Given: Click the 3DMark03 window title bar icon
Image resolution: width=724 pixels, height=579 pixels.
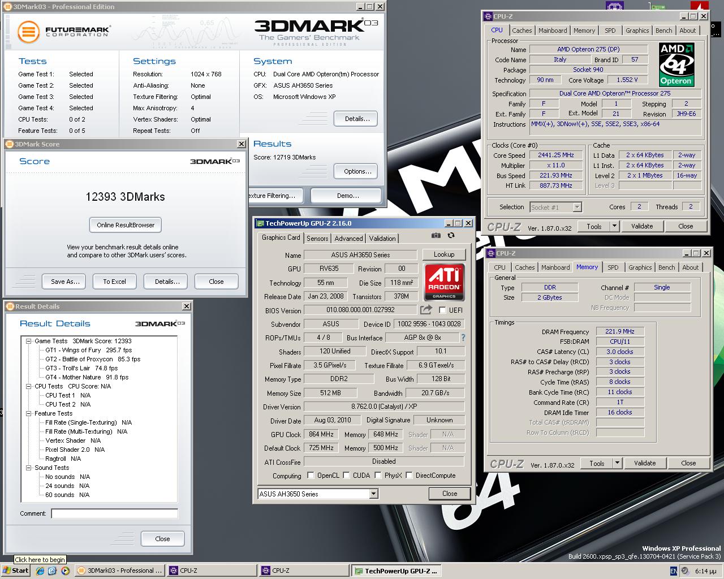Looking at the screenshot, I should click(x=8, y=7).
